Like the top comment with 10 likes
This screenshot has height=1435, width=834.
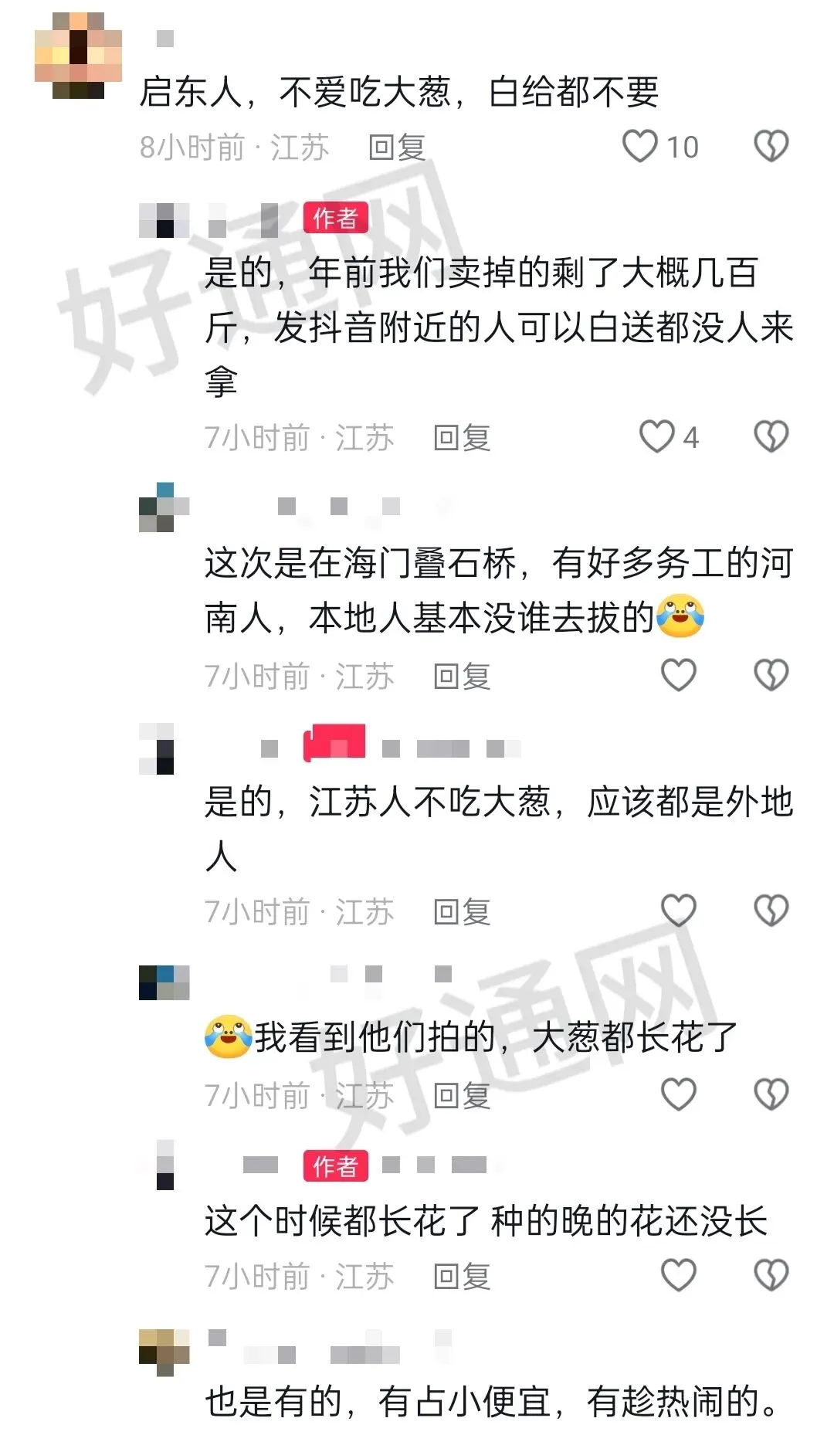click(640, 147)
